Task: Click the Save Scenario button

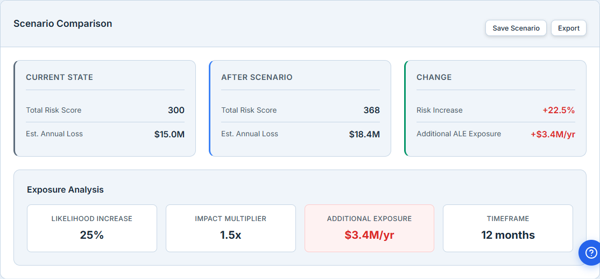Action: coord(516,28)
